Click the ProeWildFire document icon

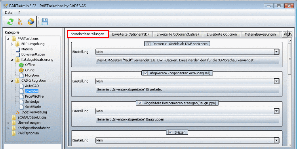point(22,96)
